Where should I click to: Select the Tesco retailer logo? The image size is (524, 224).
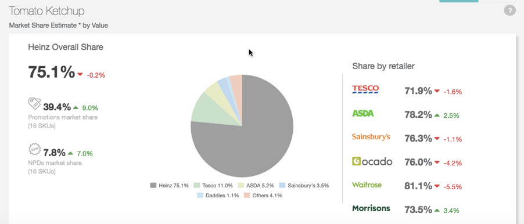tap(365, 89)
